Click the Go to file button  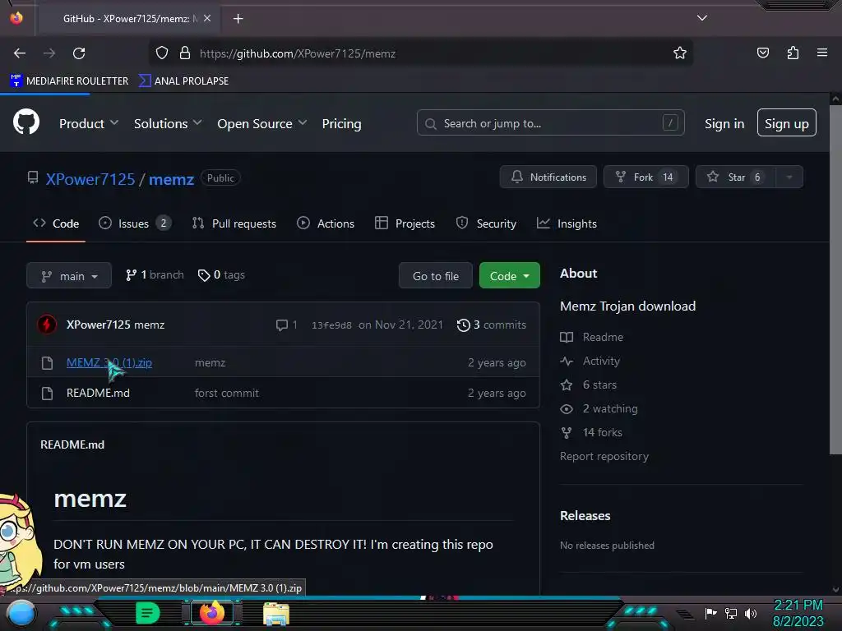coord(436,276)
